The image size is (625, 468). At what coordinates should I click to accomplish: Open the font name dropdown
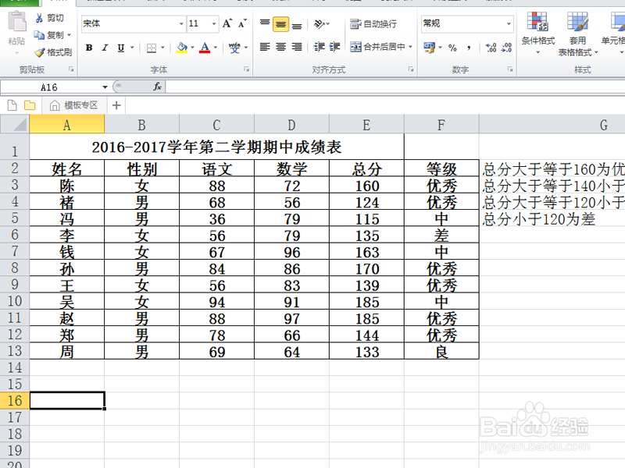tap(181, 23)
